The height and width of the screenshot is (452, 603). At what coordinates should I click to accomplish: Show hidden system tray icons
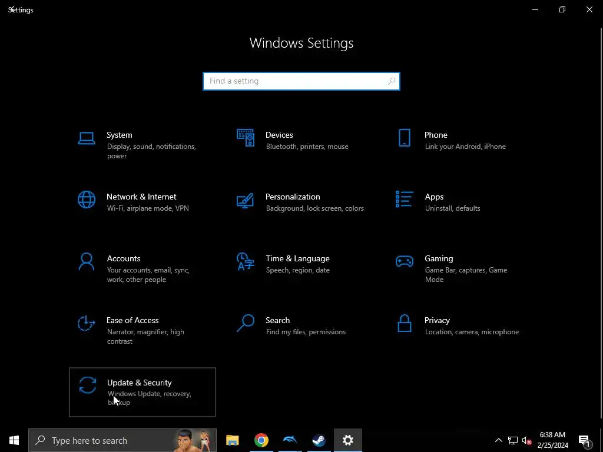point(498,440)
